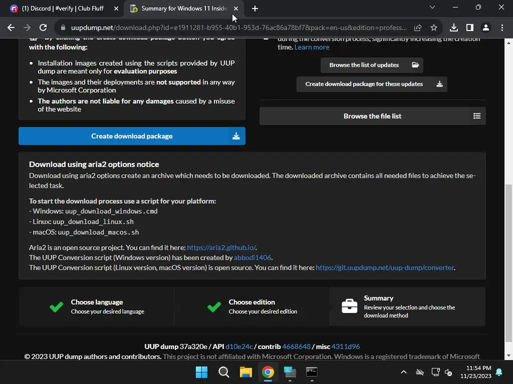The height and width of the screenshot is (384, 513).
Task: Go to Choose language step
Action: [97, 306]
